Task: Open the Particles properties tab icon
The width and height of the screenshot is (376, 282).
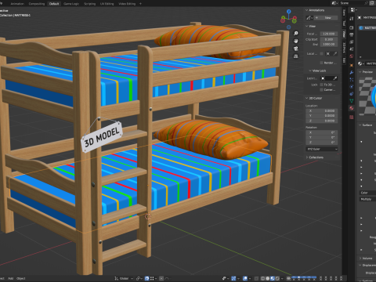Action: pos(352,79)
